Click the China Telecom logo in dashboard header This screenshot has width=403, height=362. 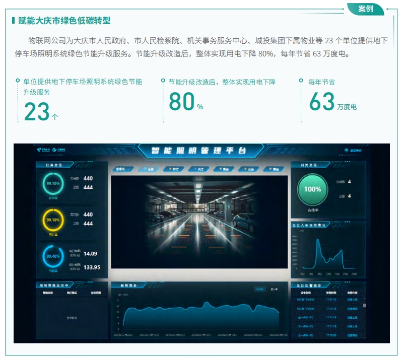pyautogui.click(x=43, y=150)
